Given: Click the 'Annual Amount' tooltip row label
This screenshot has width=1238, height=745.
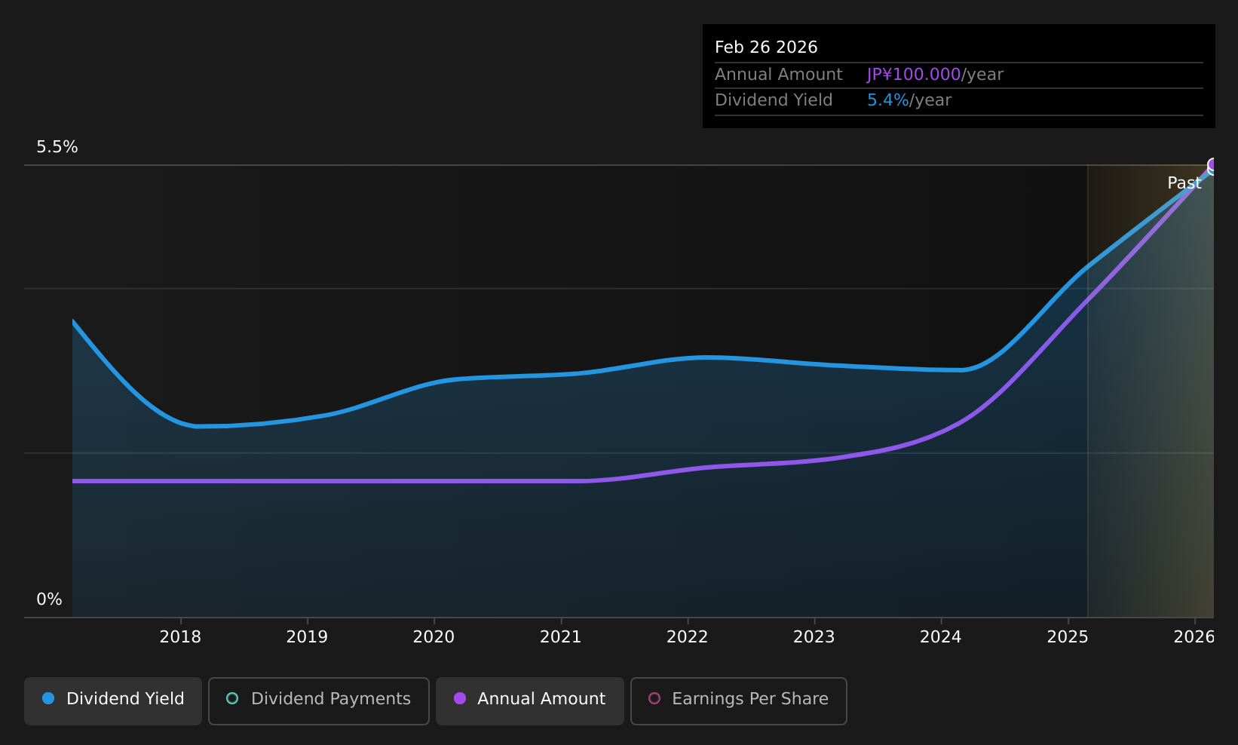Looking at the screenshot, I should 779,75.
